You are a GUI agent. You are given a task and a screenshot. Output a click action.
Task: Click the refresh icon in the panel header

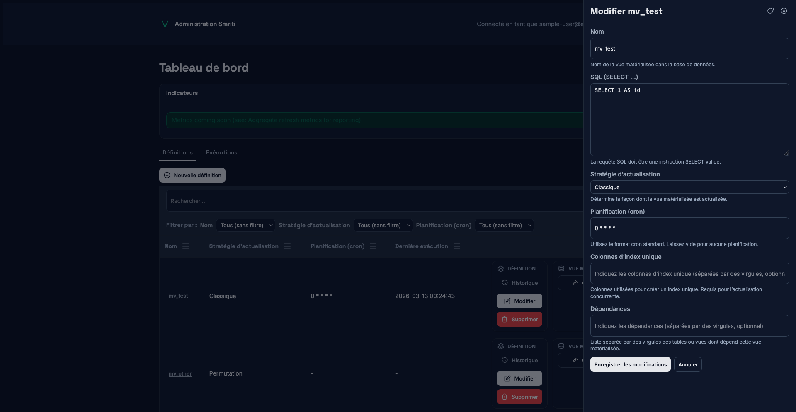[x=770, y=11]
